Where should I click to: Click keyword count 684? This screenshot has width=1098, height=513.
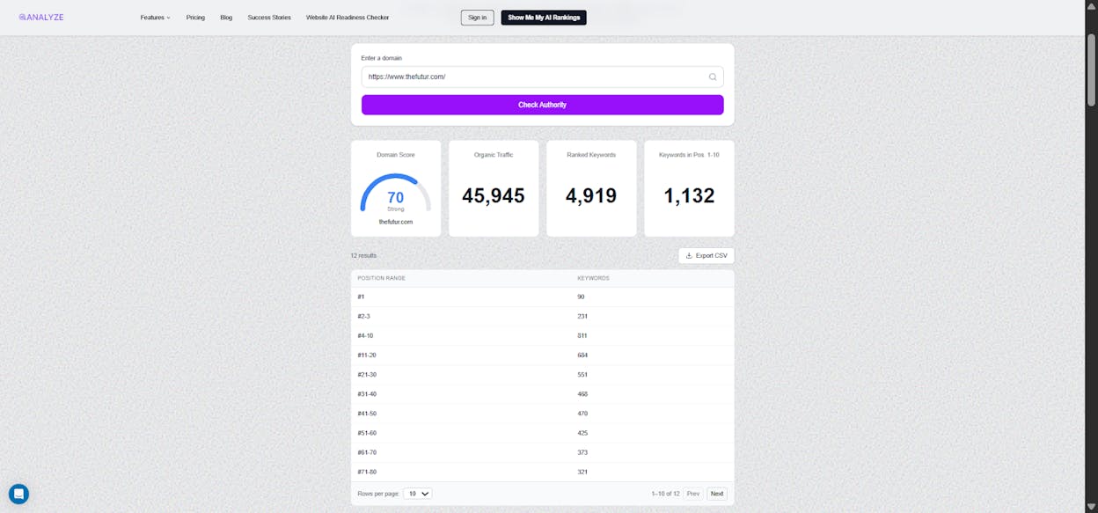pos(582,355)
